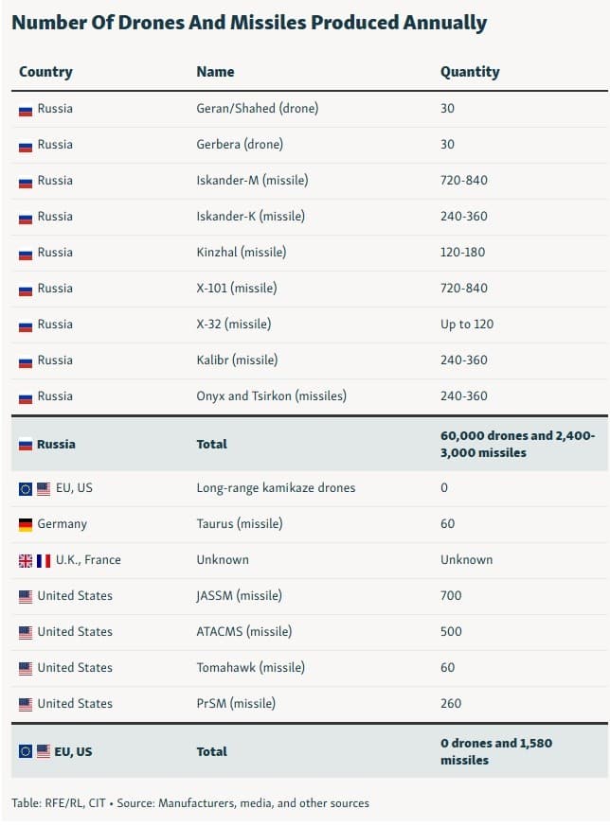Click the Russian flag in Russia's Total row

(x=26, y=445)
